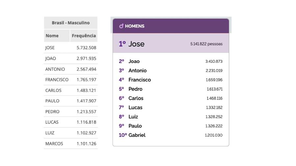Select the HOMENS header label

135,26
